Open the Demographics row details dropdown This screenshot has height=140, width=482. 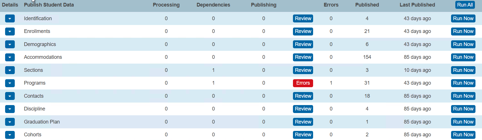[x=10, y=44]
